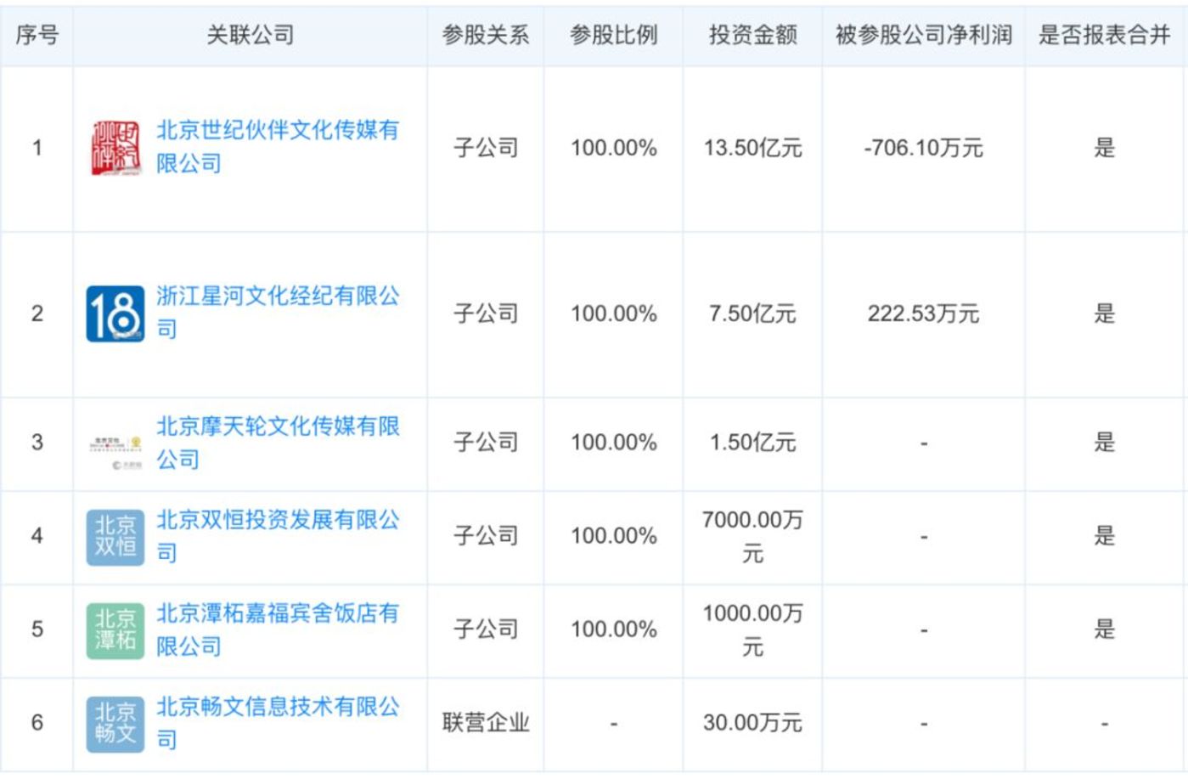Click the 北京畅文 blue logo tile
Image resolution: width=1188 pixels, height=779 pixels.
[115, 724]
